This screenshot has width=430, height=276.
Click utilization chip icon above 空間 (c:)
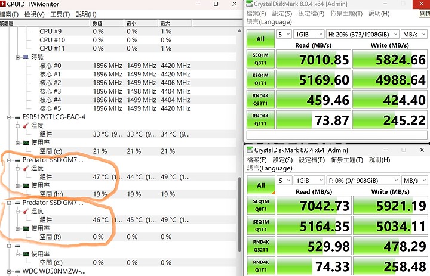pyautogui.click(x=26, y=142)
